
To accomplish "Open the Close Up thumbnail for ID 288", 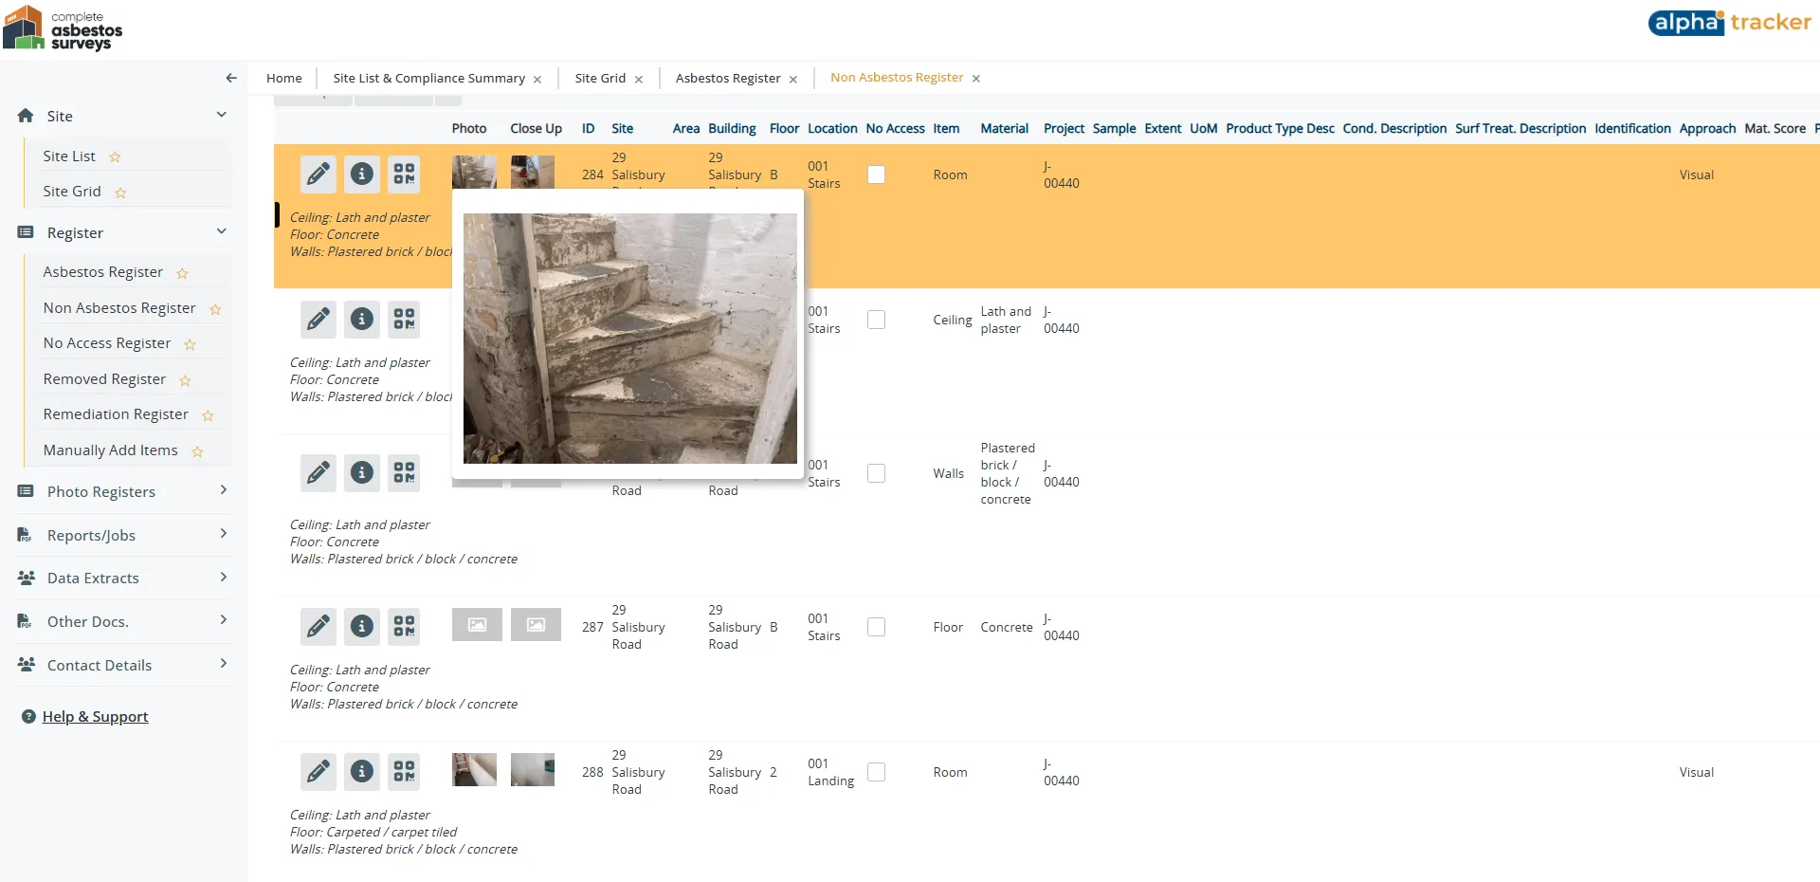I will [533, 770].
